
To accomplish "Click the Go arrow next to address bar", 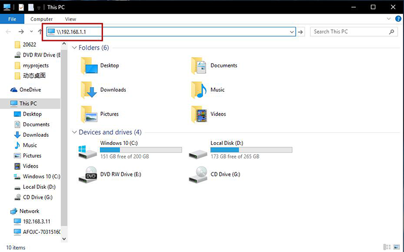I will (300, 32).
